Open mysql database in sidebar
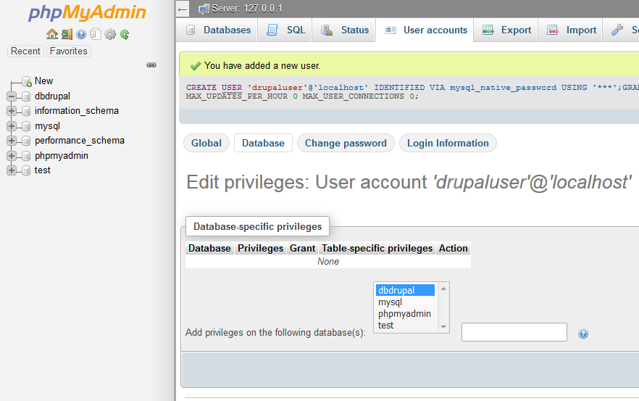639x401 pixels. (47, 126)
